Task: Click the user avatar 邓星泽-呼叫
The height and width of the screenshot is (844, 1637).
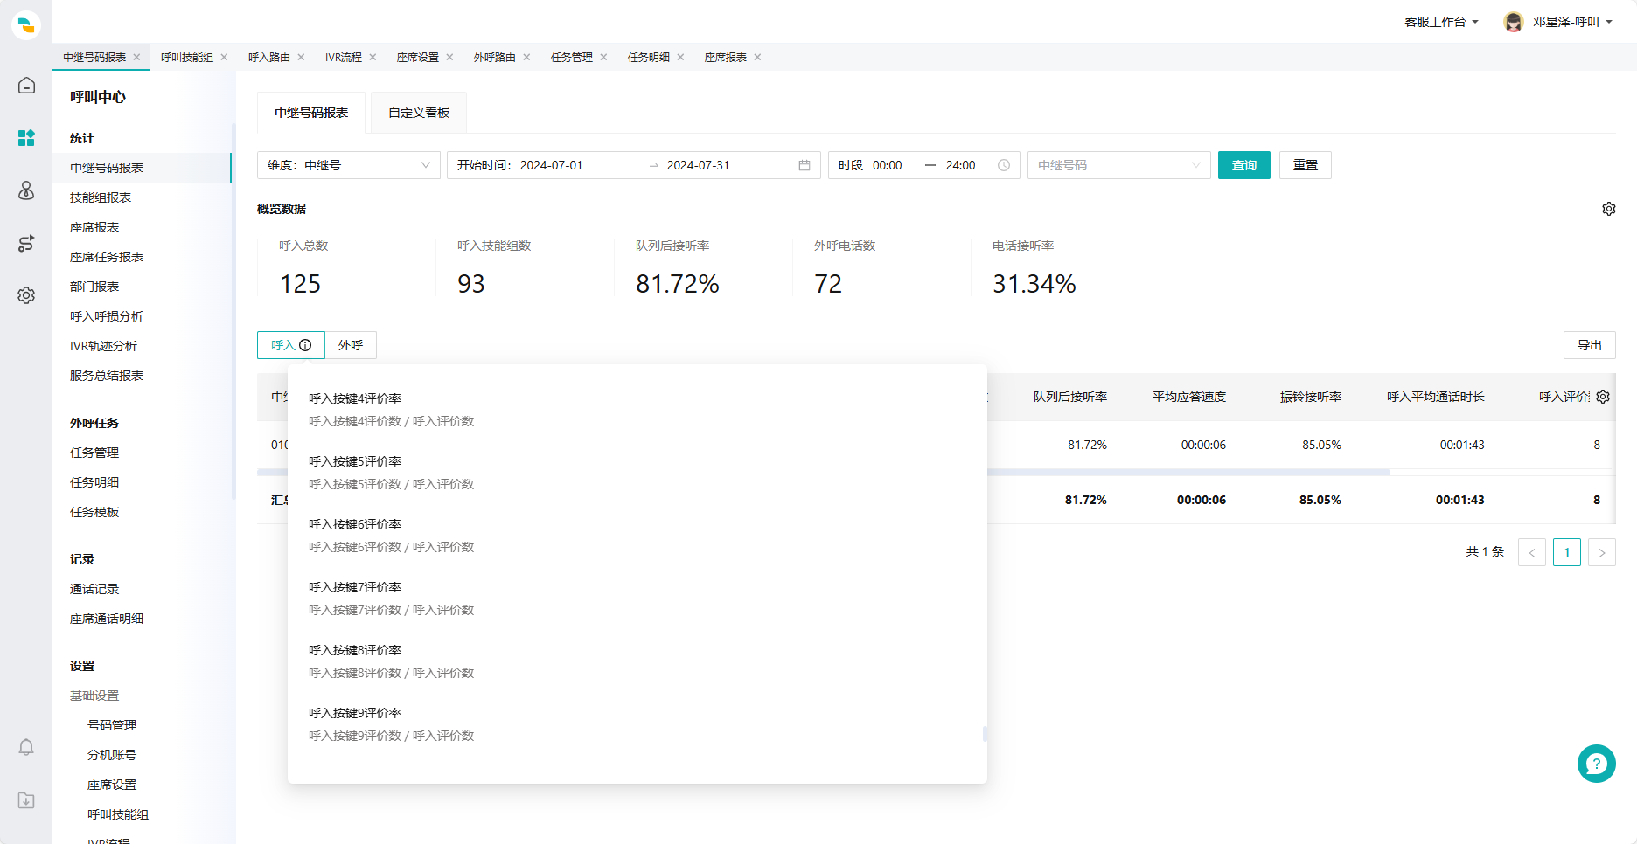Action: pos(1514,22)
